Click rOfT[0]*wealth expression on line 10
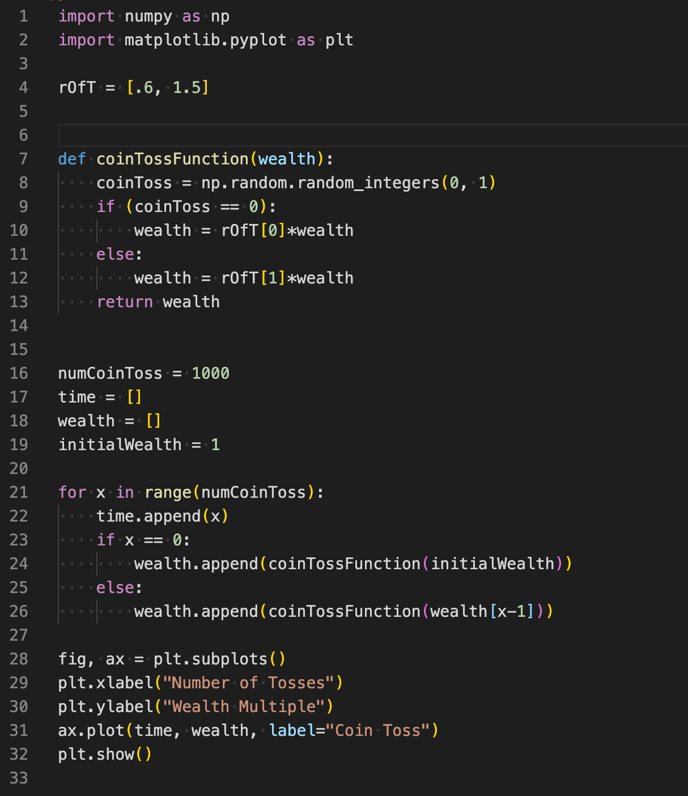Image resolution: width=688 pixels, height=796 pixels. click(287, 231)
